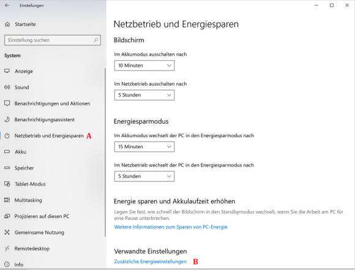Click the sidebar vertical scrollbar
355x270 pixels.
coord(105,153)
